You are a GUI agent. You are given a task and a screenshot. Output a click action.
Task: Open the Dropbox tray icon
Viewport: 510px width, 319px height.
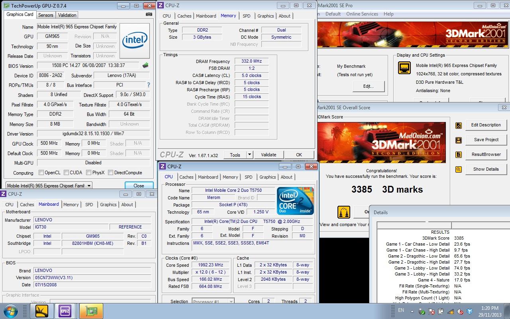point(470,311)
